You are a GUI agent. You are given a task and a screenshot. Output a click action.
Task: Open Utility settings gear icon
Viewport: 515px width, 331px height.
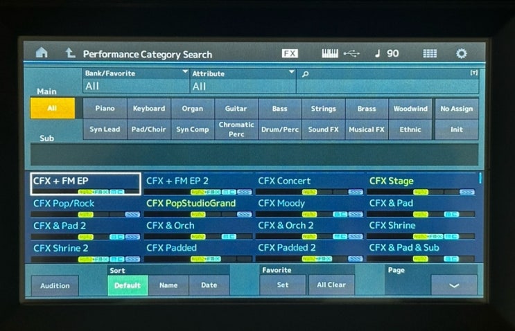click(x=461, y=53)
